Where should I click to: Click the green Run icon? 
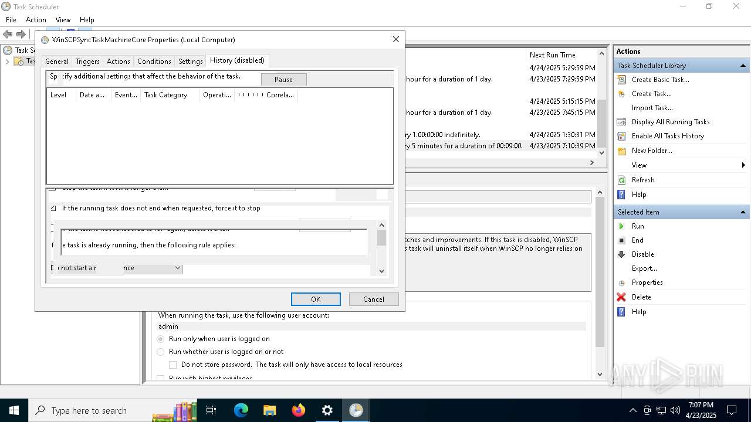click(x=621, y=226)
